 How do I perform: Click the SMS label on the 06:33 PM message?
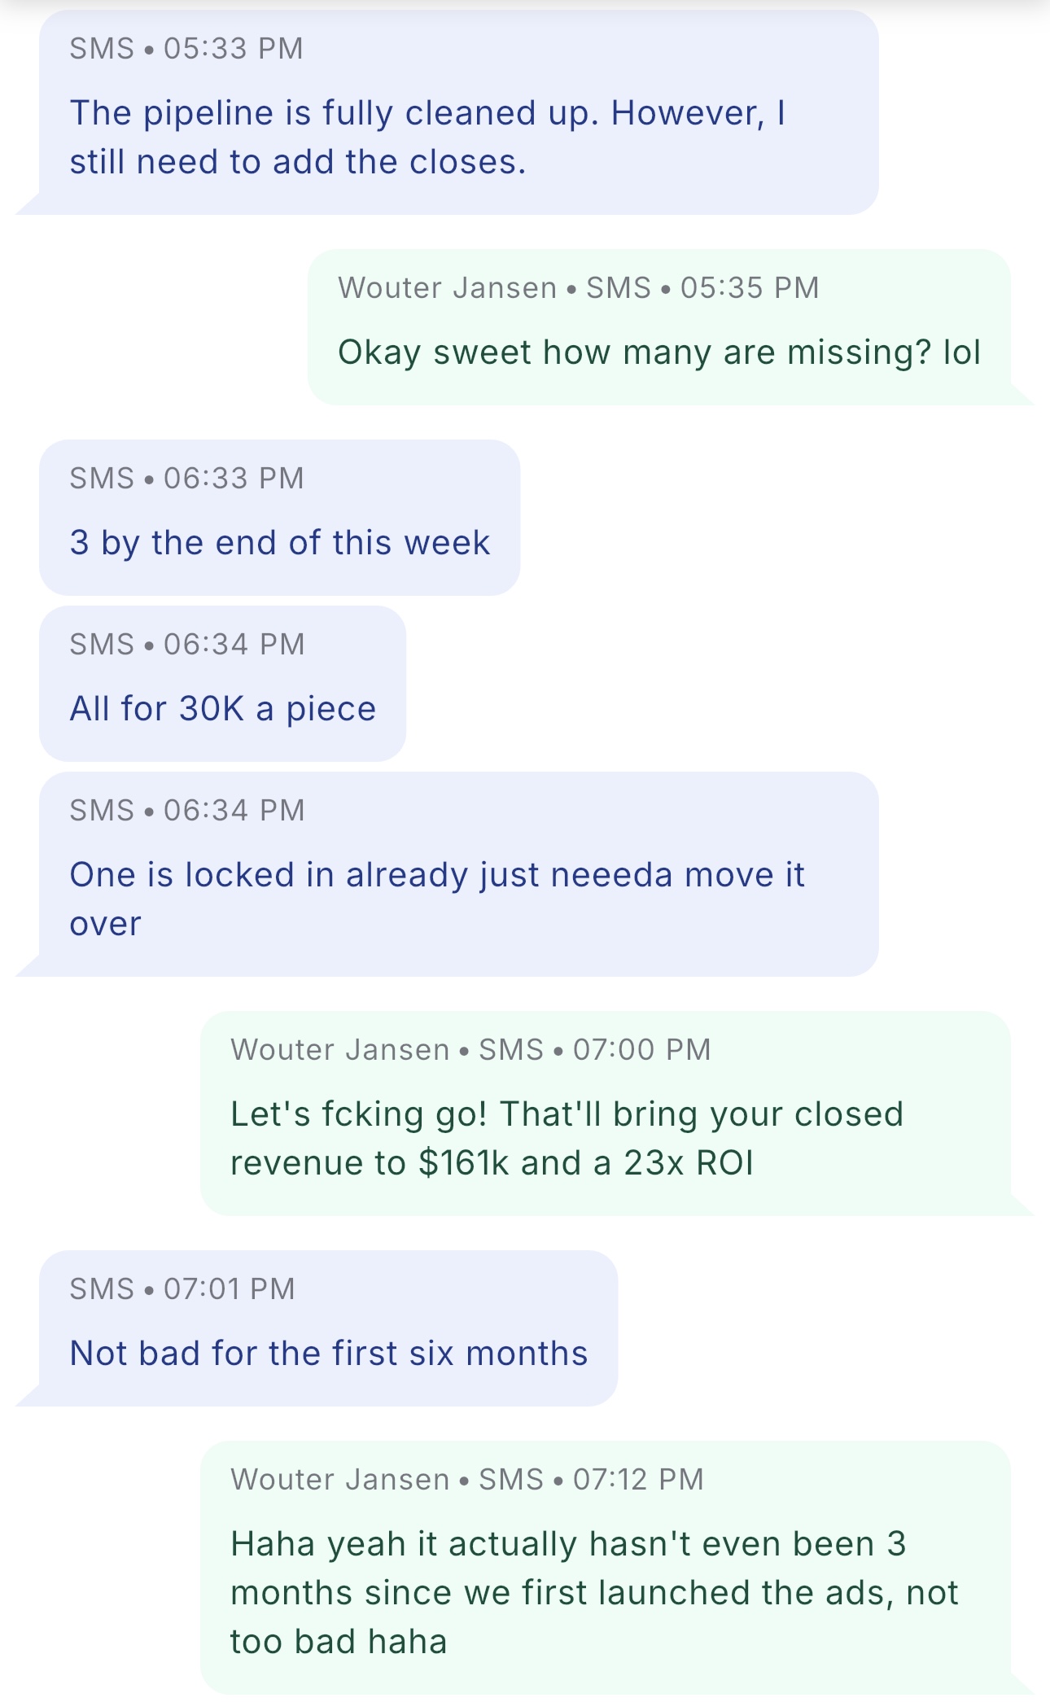pyautogui.click(x=102, y=479)
